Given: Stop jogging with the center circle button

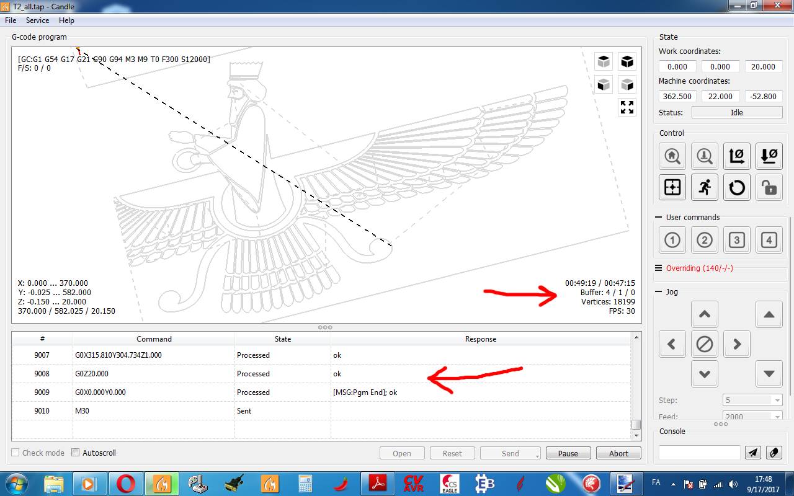Looking at the screenshot, I should click(705, 344).
